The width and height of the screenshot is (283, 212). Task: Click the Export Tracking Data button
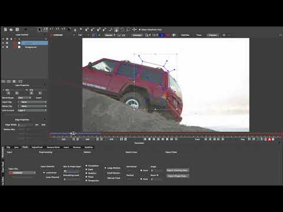pyautogui.click(x=177, y=170)
